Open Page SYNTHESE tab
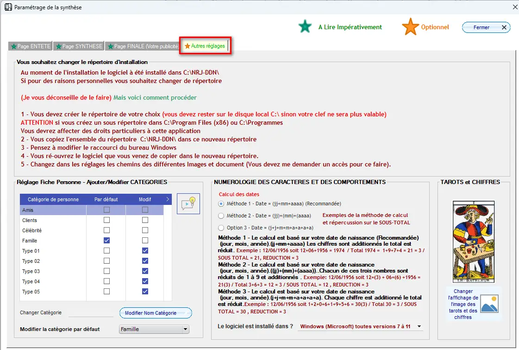This screenshot has width=519, height=350. (x=79, y=46)
